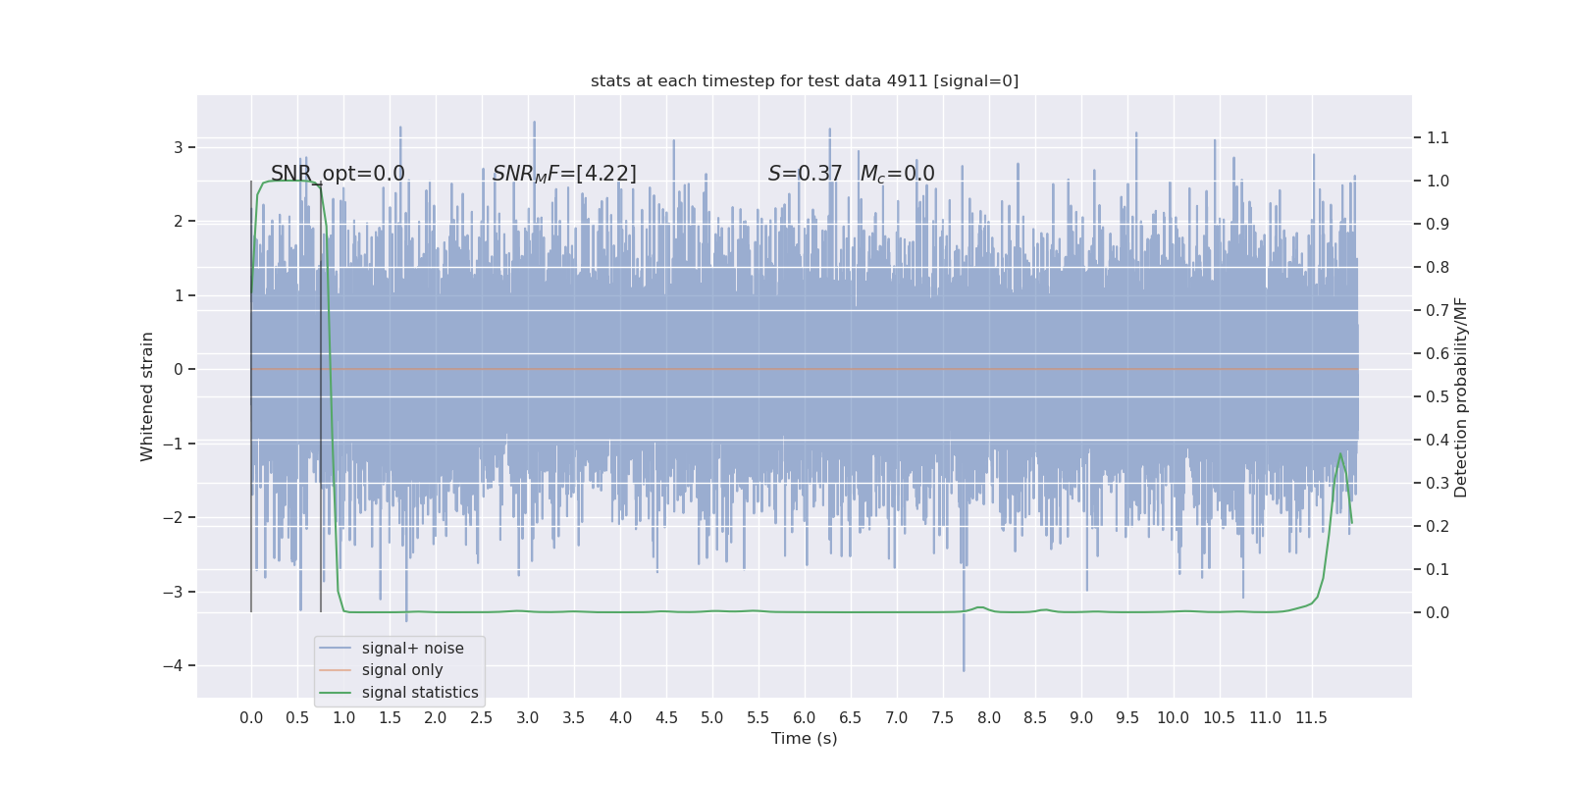
Task: Click left y-axis tick label 3
Action: (179, 147)
